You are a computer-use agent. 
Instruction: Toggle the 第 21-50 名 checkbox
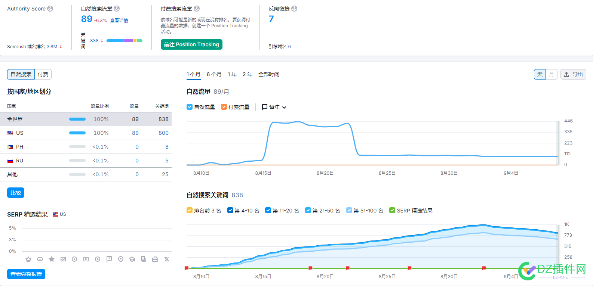tap(308, 210)
